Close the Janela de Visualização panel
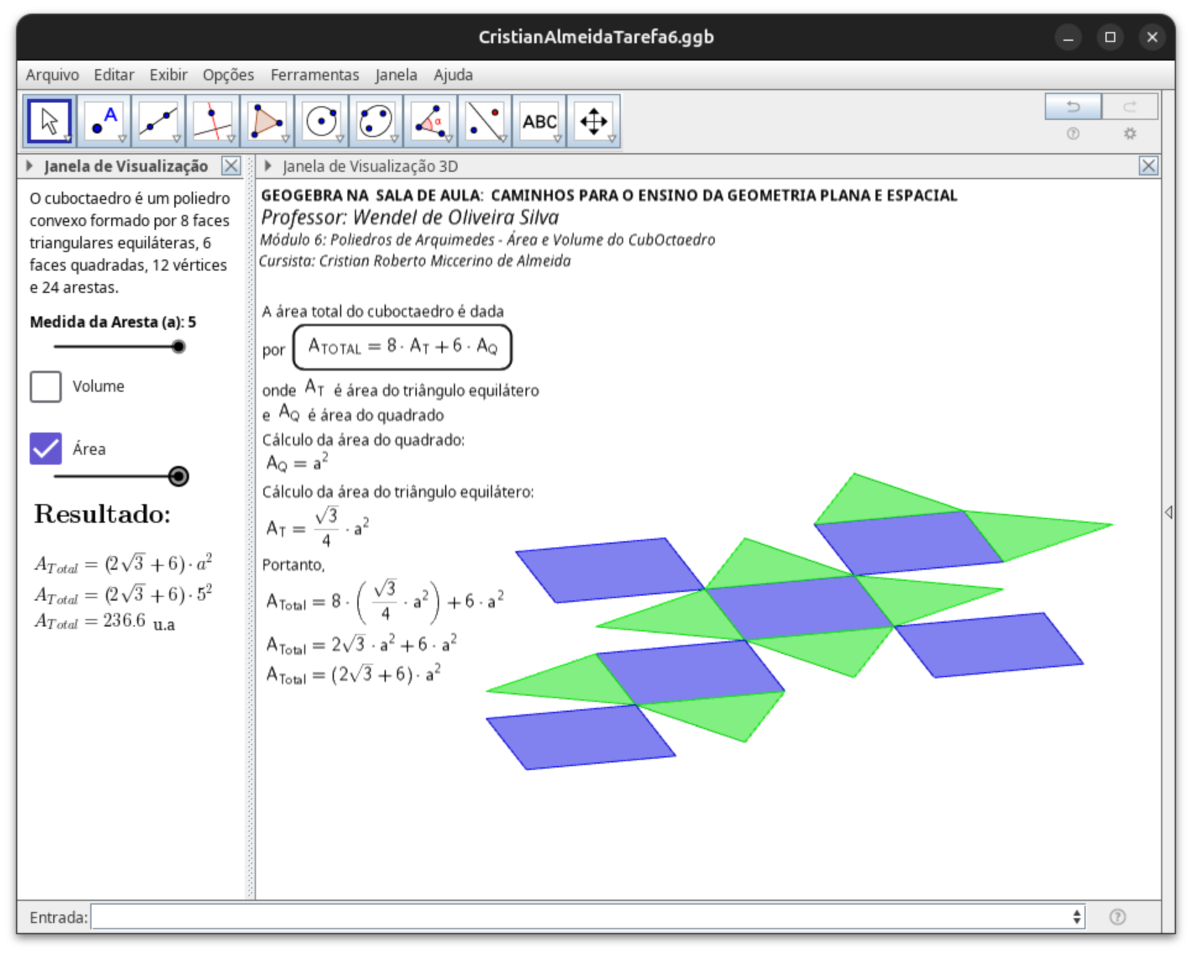This screenshot has width=1192, height=954. point(231,166)
